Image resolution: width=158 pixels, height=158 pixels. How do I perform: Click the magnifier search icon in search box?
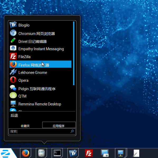[72, 131]
